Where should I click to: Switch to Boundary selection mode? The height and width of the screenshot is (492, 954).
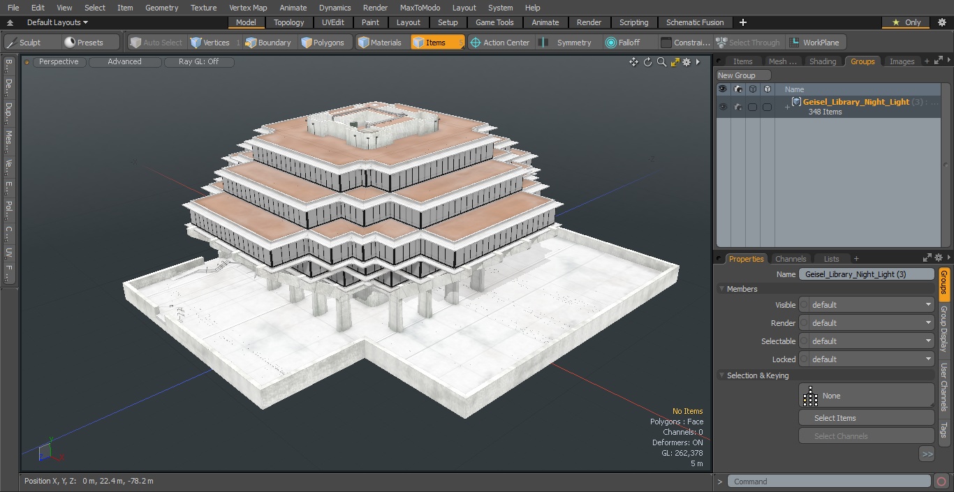tap(268, 43)
